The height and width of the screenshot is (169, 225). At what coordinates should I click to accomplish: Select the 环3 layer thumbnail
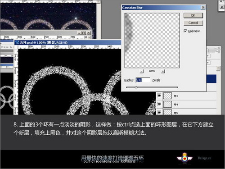click(167, 96)
